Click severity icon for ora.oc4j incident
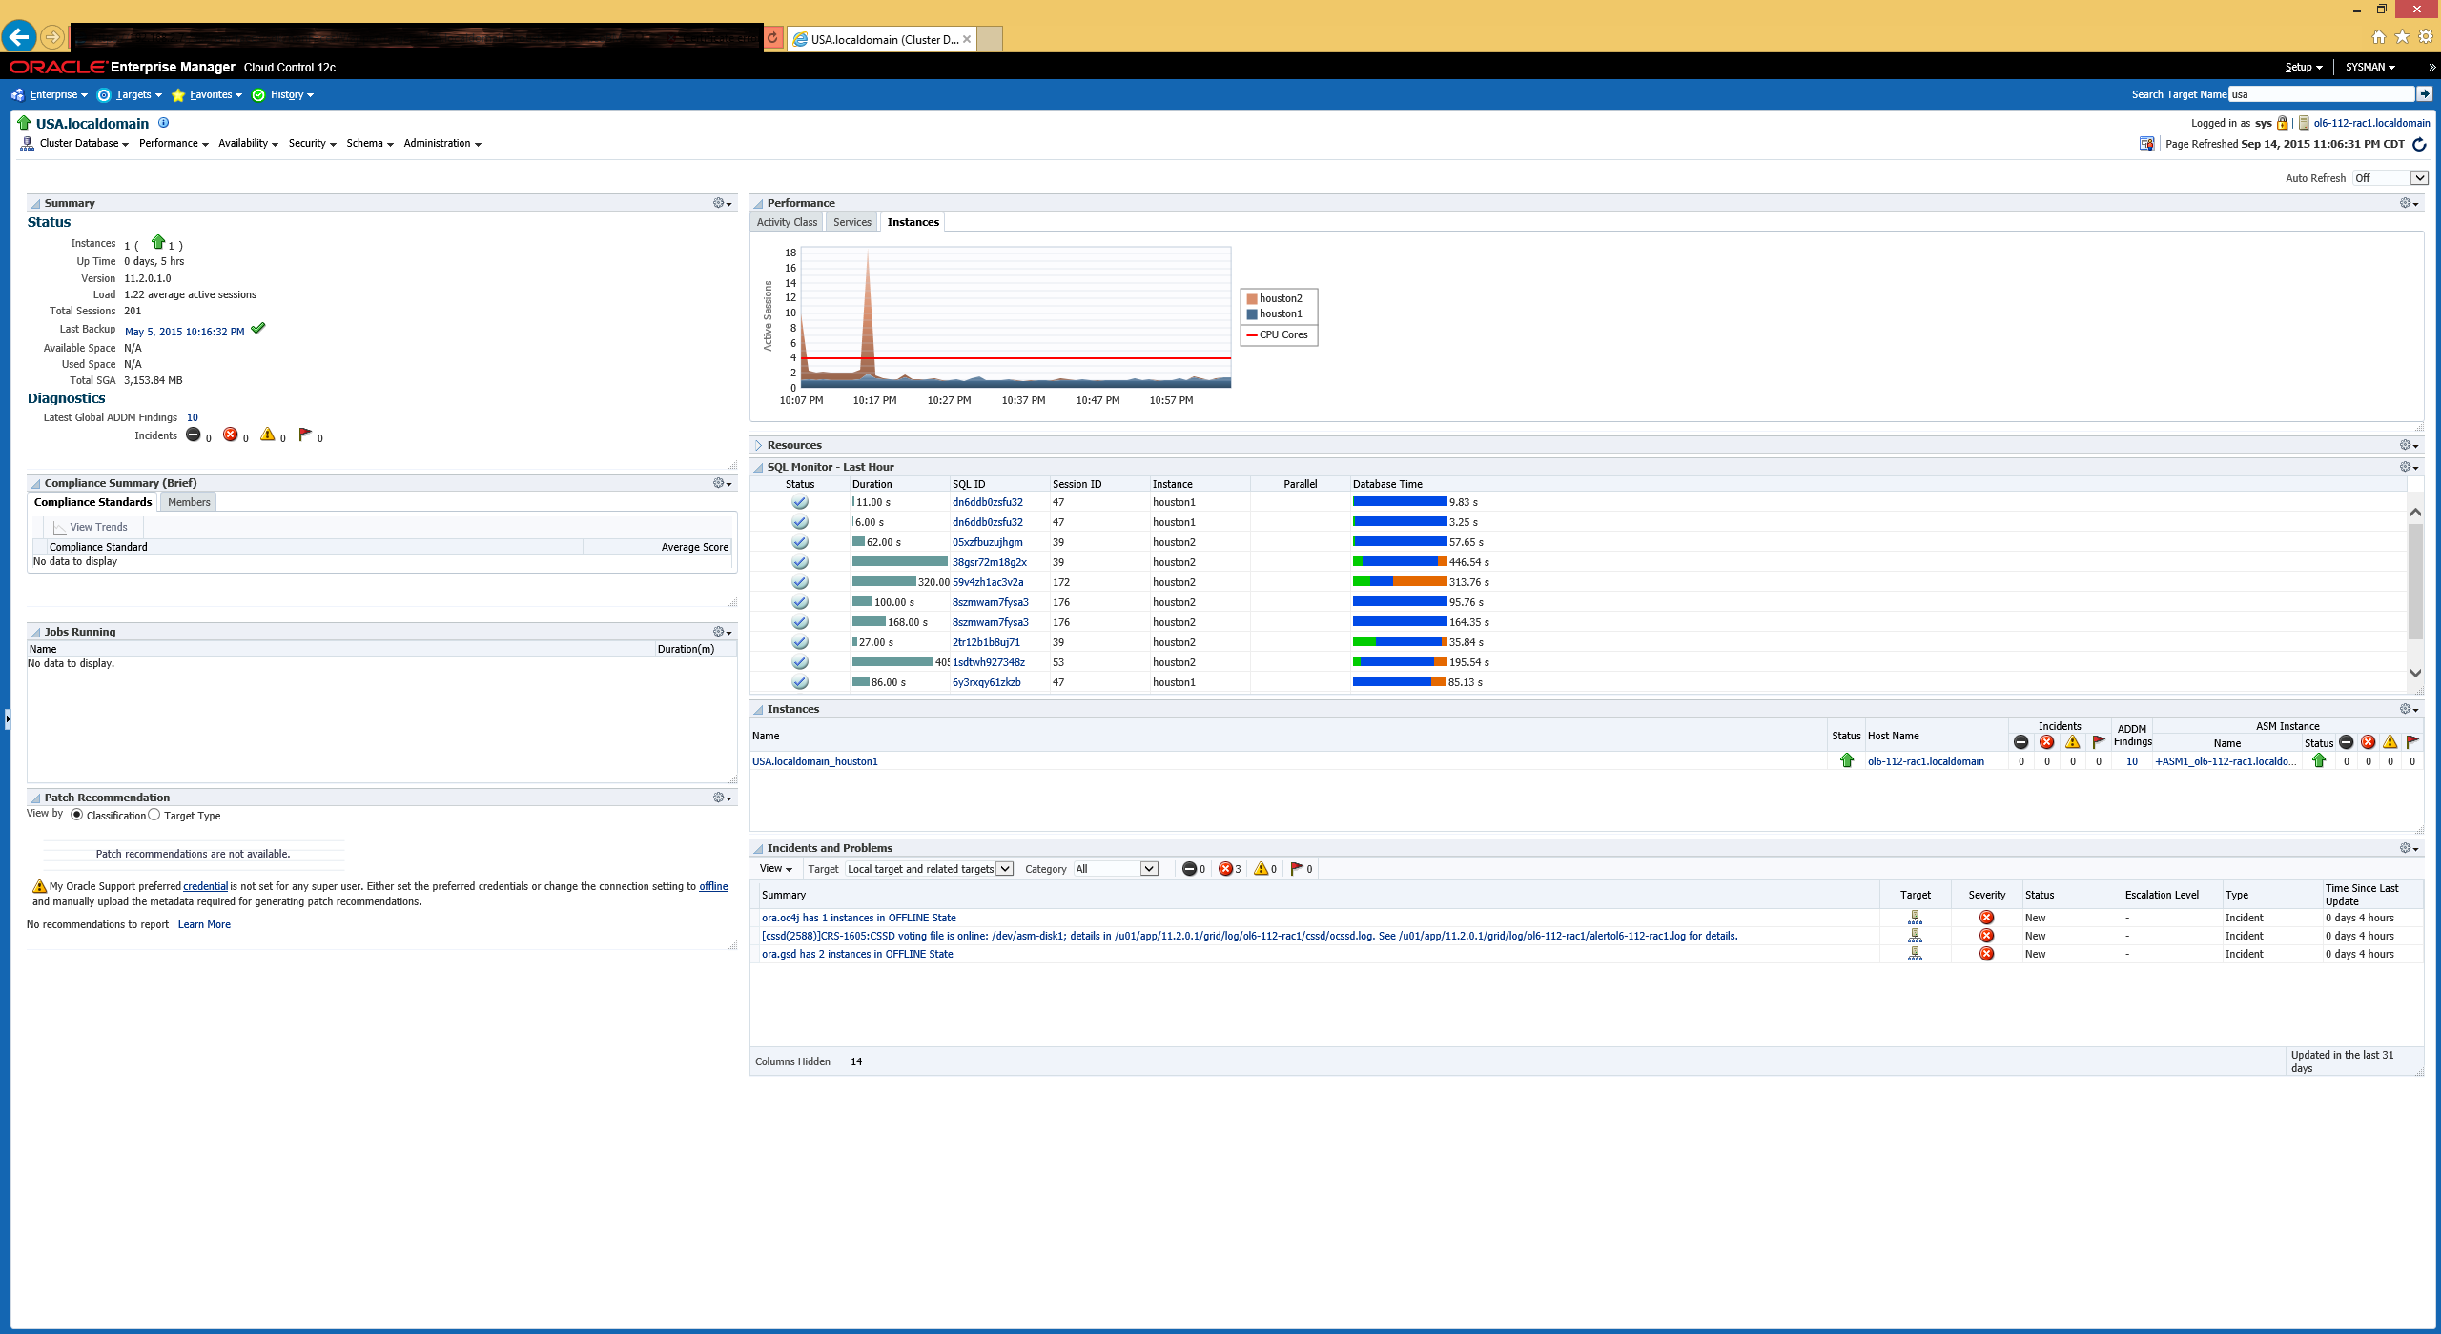This screenshot has height=1334, width=2441. tap(1986, 918)
